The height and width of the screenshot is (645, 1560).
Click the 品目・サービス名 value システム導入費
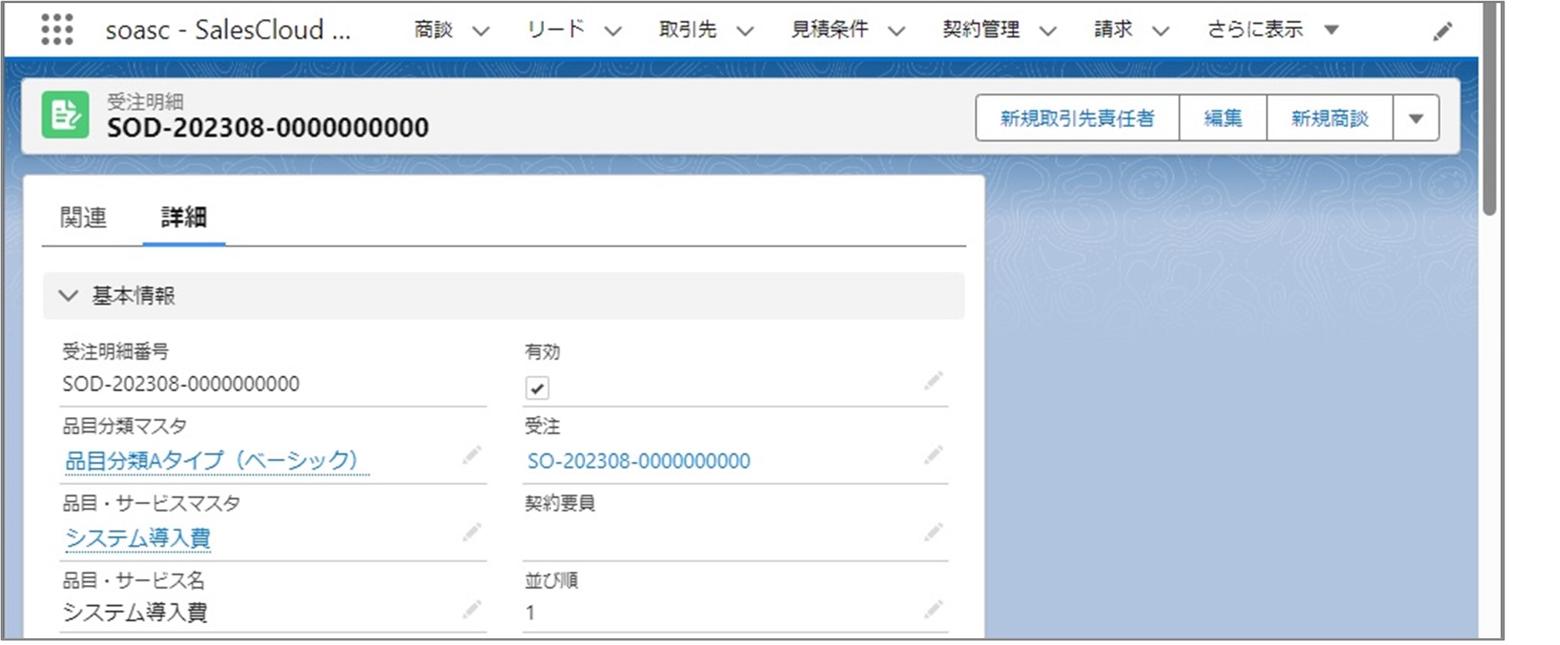click(135, 613)
